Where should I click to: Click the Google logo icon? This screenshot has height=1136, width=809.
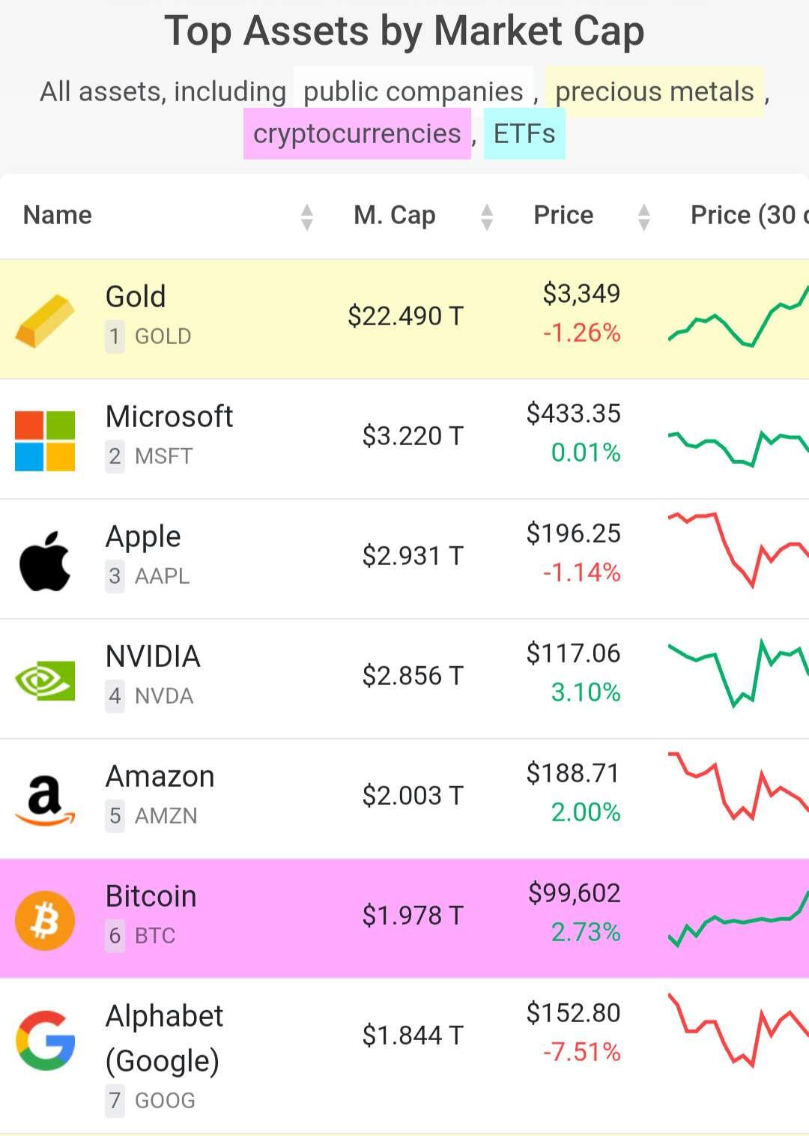click(x=45, y=1040)
